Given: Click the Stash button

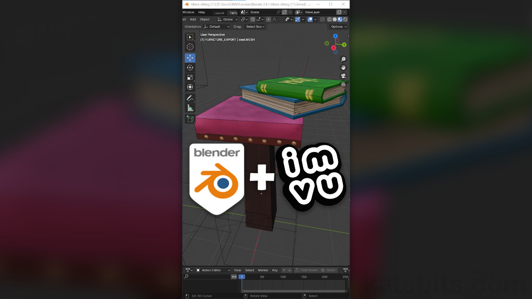Looking at the screenshot, I should (x=328, y=270).
